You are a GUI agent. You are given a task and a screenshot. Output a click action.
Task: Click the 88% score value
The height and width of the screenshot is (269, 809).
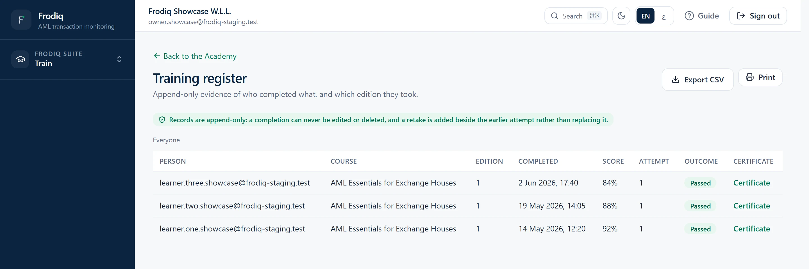pos(610,206)
